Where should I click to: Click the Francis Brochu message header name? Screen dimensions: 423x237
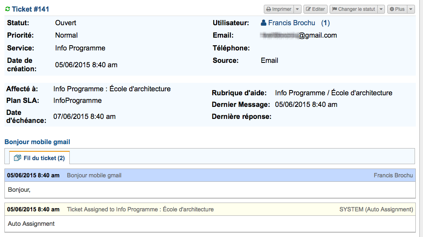[x=393, y=175]
